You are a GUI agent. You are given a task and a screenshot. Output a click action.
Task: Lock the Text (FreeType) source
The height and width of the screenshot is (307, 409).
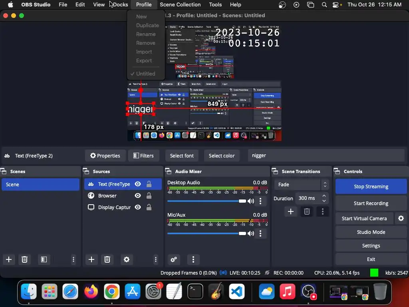[x=149, y=184]
